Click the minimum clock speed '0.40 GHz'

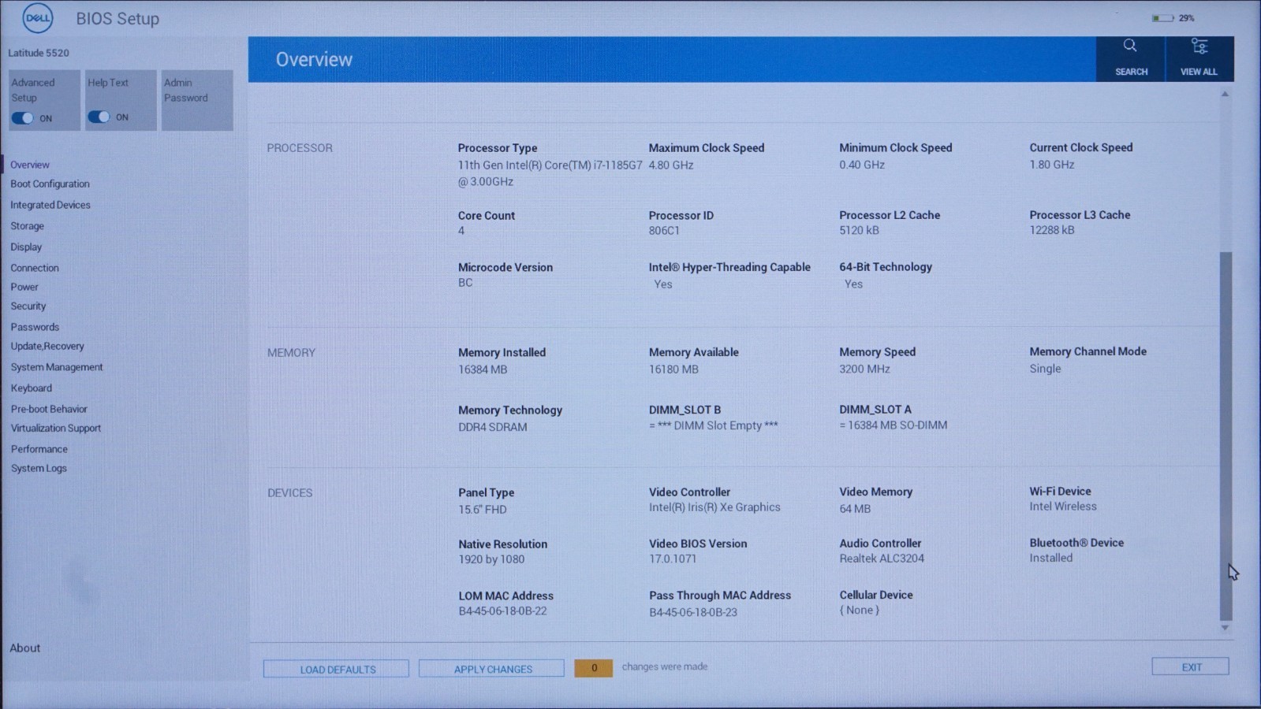pos(862,165)
